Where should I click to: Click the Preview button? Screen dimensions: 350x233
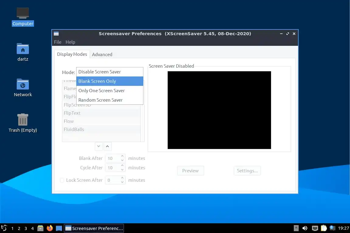click(190, 171)
